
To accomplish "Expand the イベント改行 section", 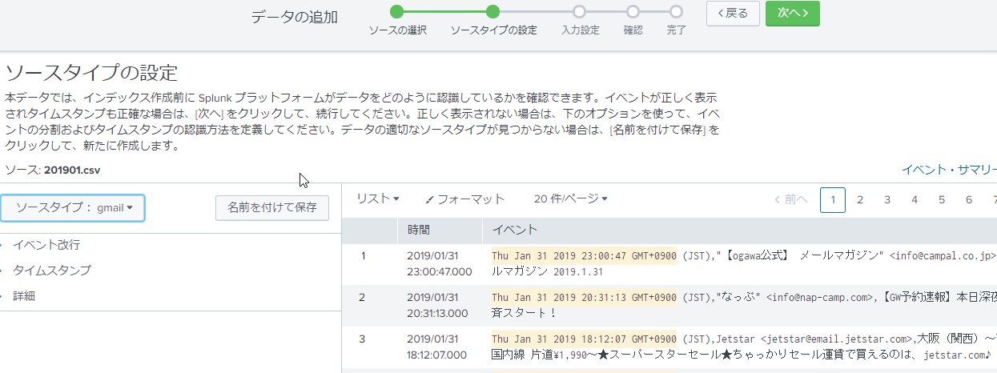I will click(46, 245).
